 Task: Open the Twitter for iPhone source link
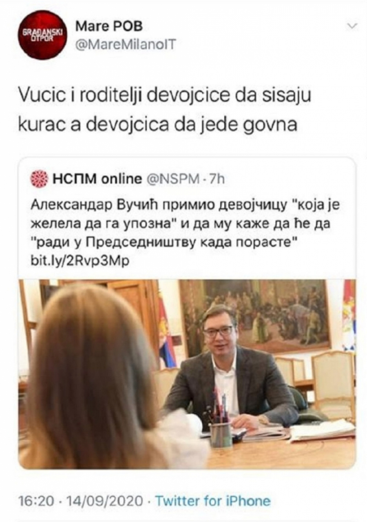point(213,500)
